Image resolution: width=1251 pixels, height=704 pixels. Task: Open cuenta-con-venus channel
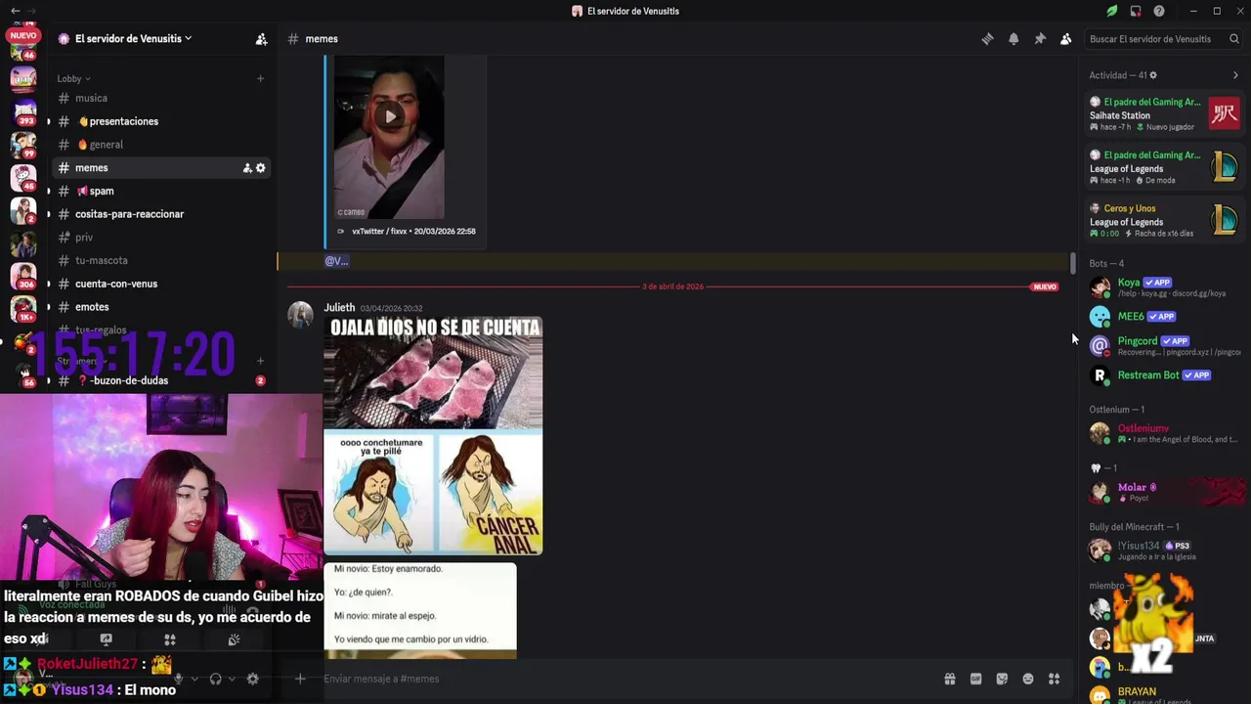pyautogui.click(x=161, y=284)
